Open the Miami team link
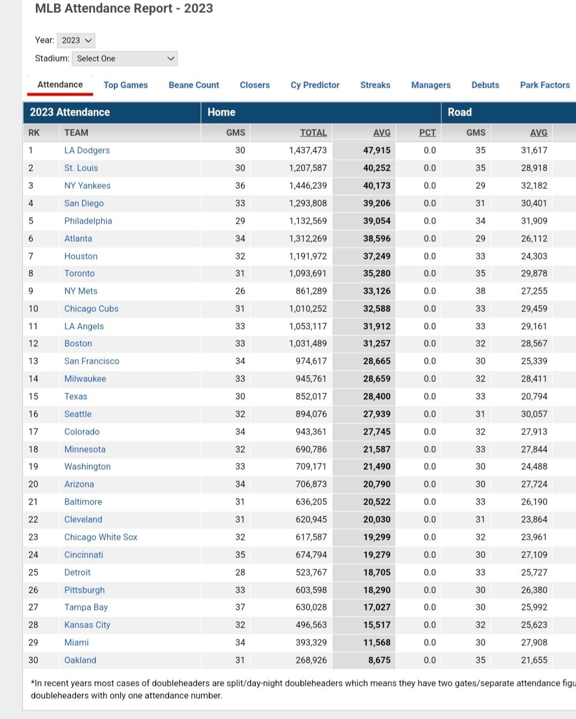The image size is (576, 719). coord(77,642)
